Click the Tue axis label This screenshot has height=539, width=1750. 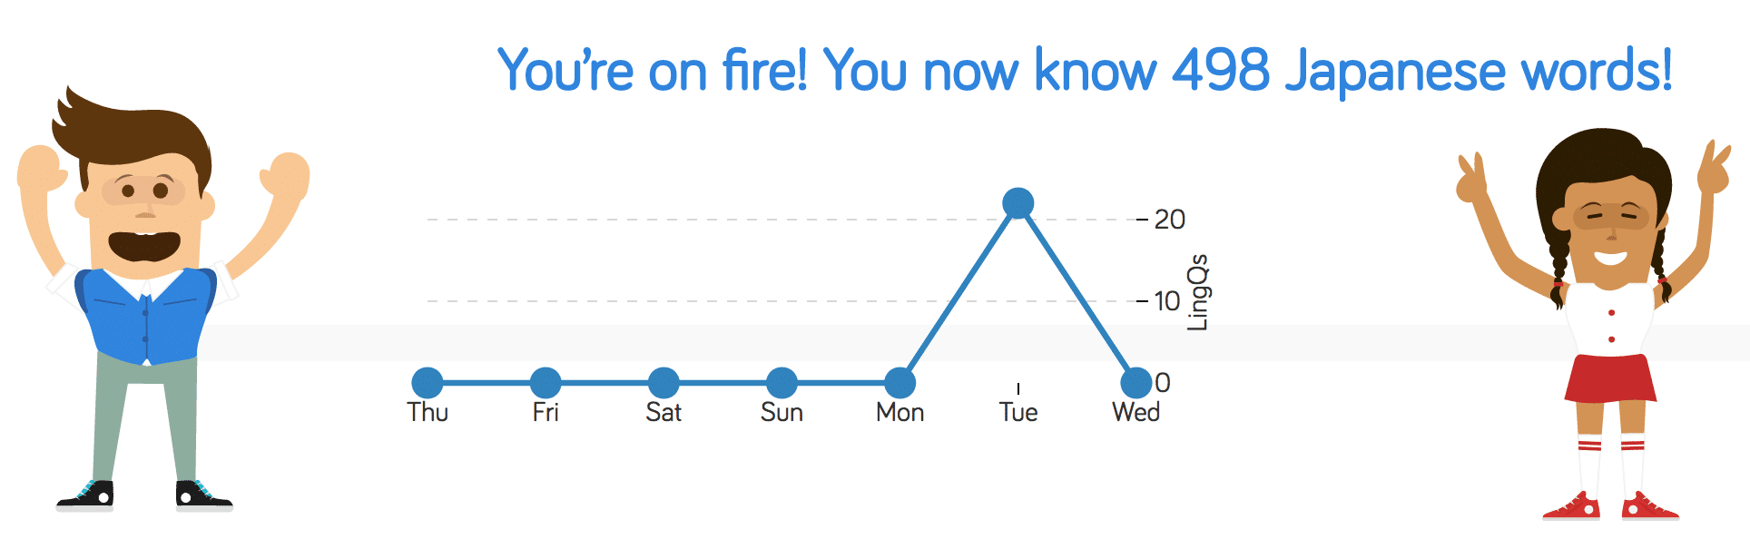(1018, 413)
